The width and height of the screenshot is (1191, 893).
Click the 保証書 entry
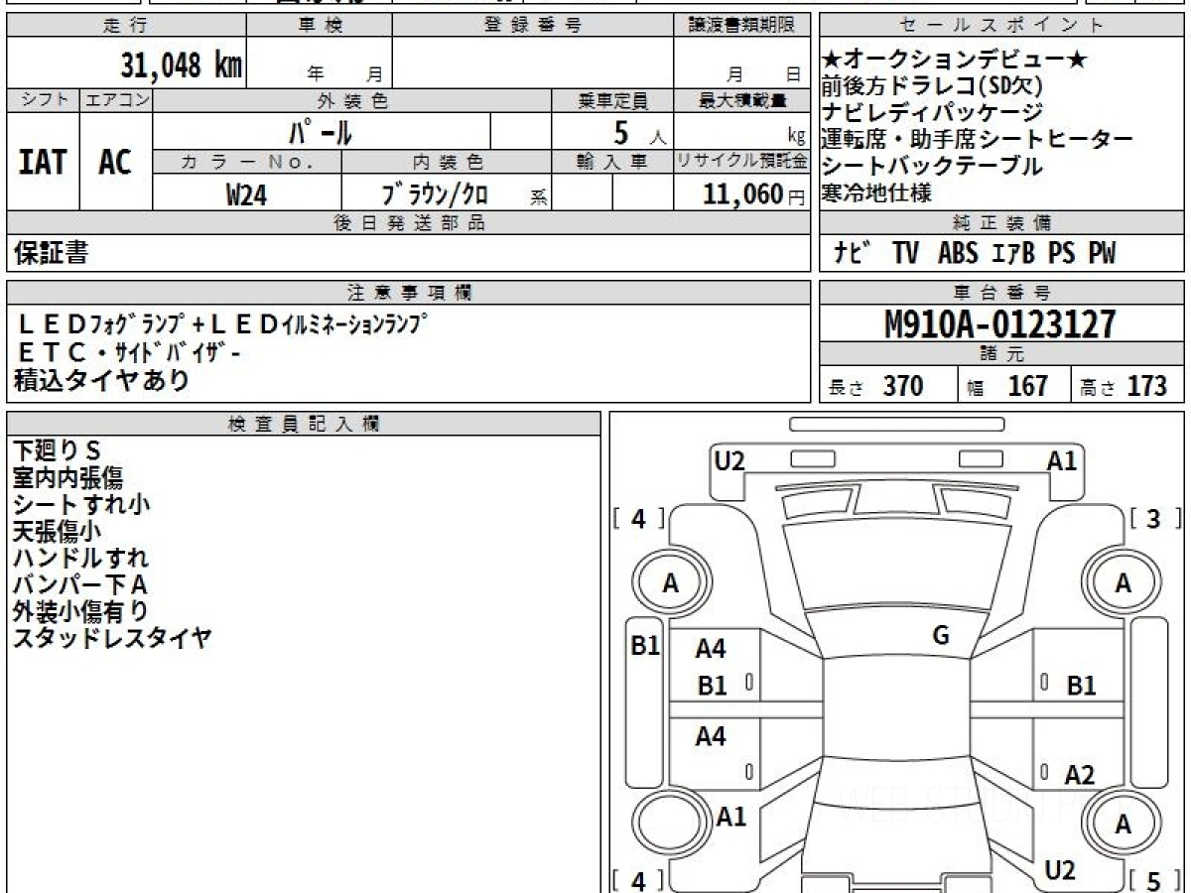pos(51,253)
